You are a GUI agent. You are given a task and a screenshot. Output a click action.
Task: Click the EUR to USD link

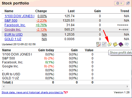14,35
